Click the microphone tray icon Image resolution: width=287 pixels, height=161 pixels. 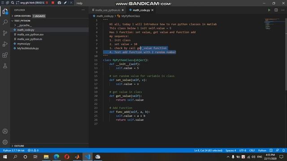[233, 157]
